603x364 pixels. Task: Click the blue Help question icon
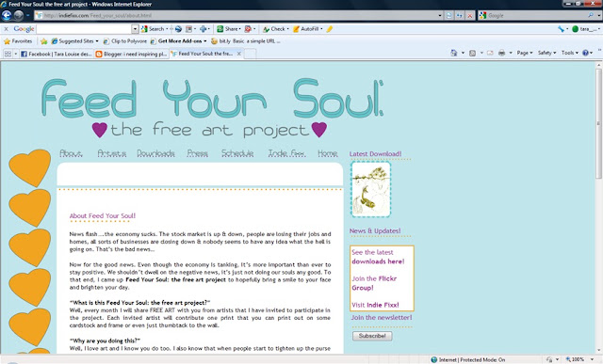click(x=585, y=53)
